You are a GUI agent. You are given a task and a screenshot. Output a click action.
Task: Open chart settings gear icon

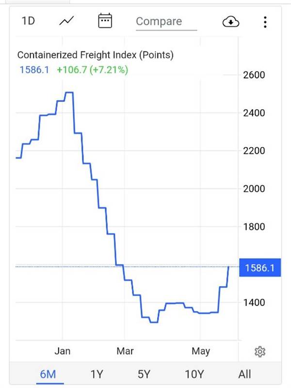coord(260,351)
